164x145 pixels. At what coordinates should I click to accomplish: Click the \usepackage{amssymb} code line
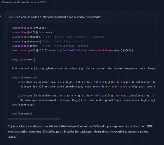pos(48,41)
